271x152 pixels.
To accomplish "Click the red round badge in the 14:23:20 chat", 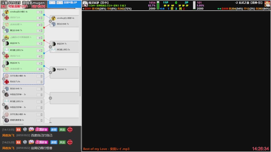I will pyautogui.click(x=70, y=142).
